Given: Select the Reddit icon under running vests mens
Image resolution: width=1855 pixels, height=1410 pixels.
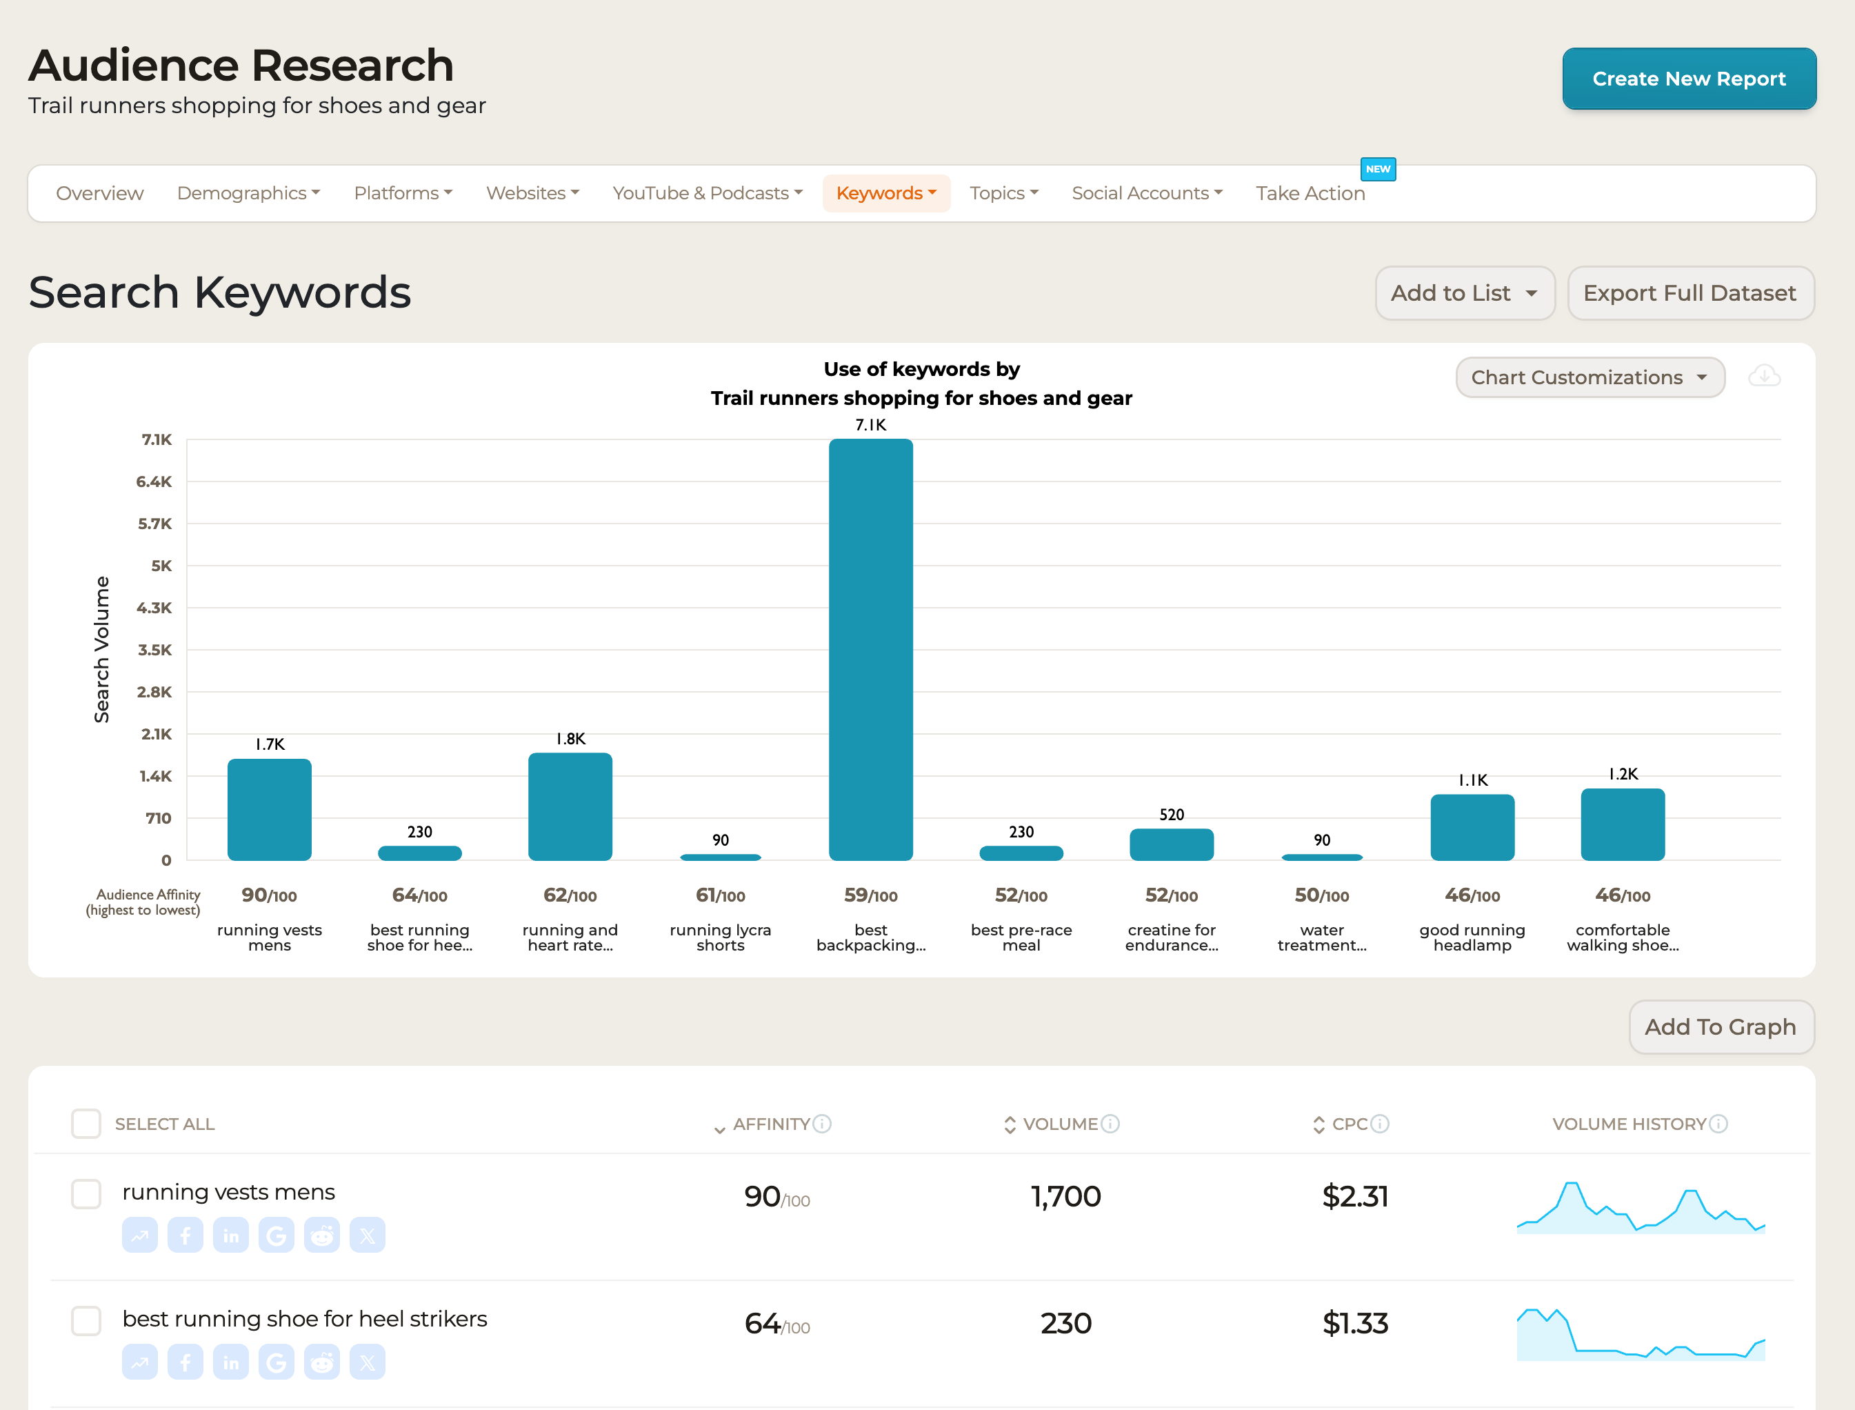Looking at the screenshot, I should pyautogui.click(x=321, y=1235).
